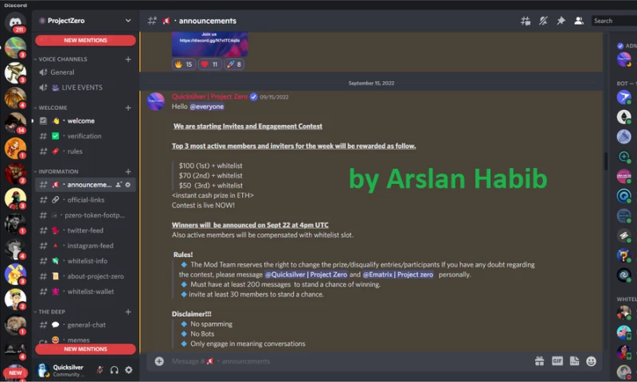Open the GIF picker
Viewport: 637px width, 382px height.
point(557,361)
